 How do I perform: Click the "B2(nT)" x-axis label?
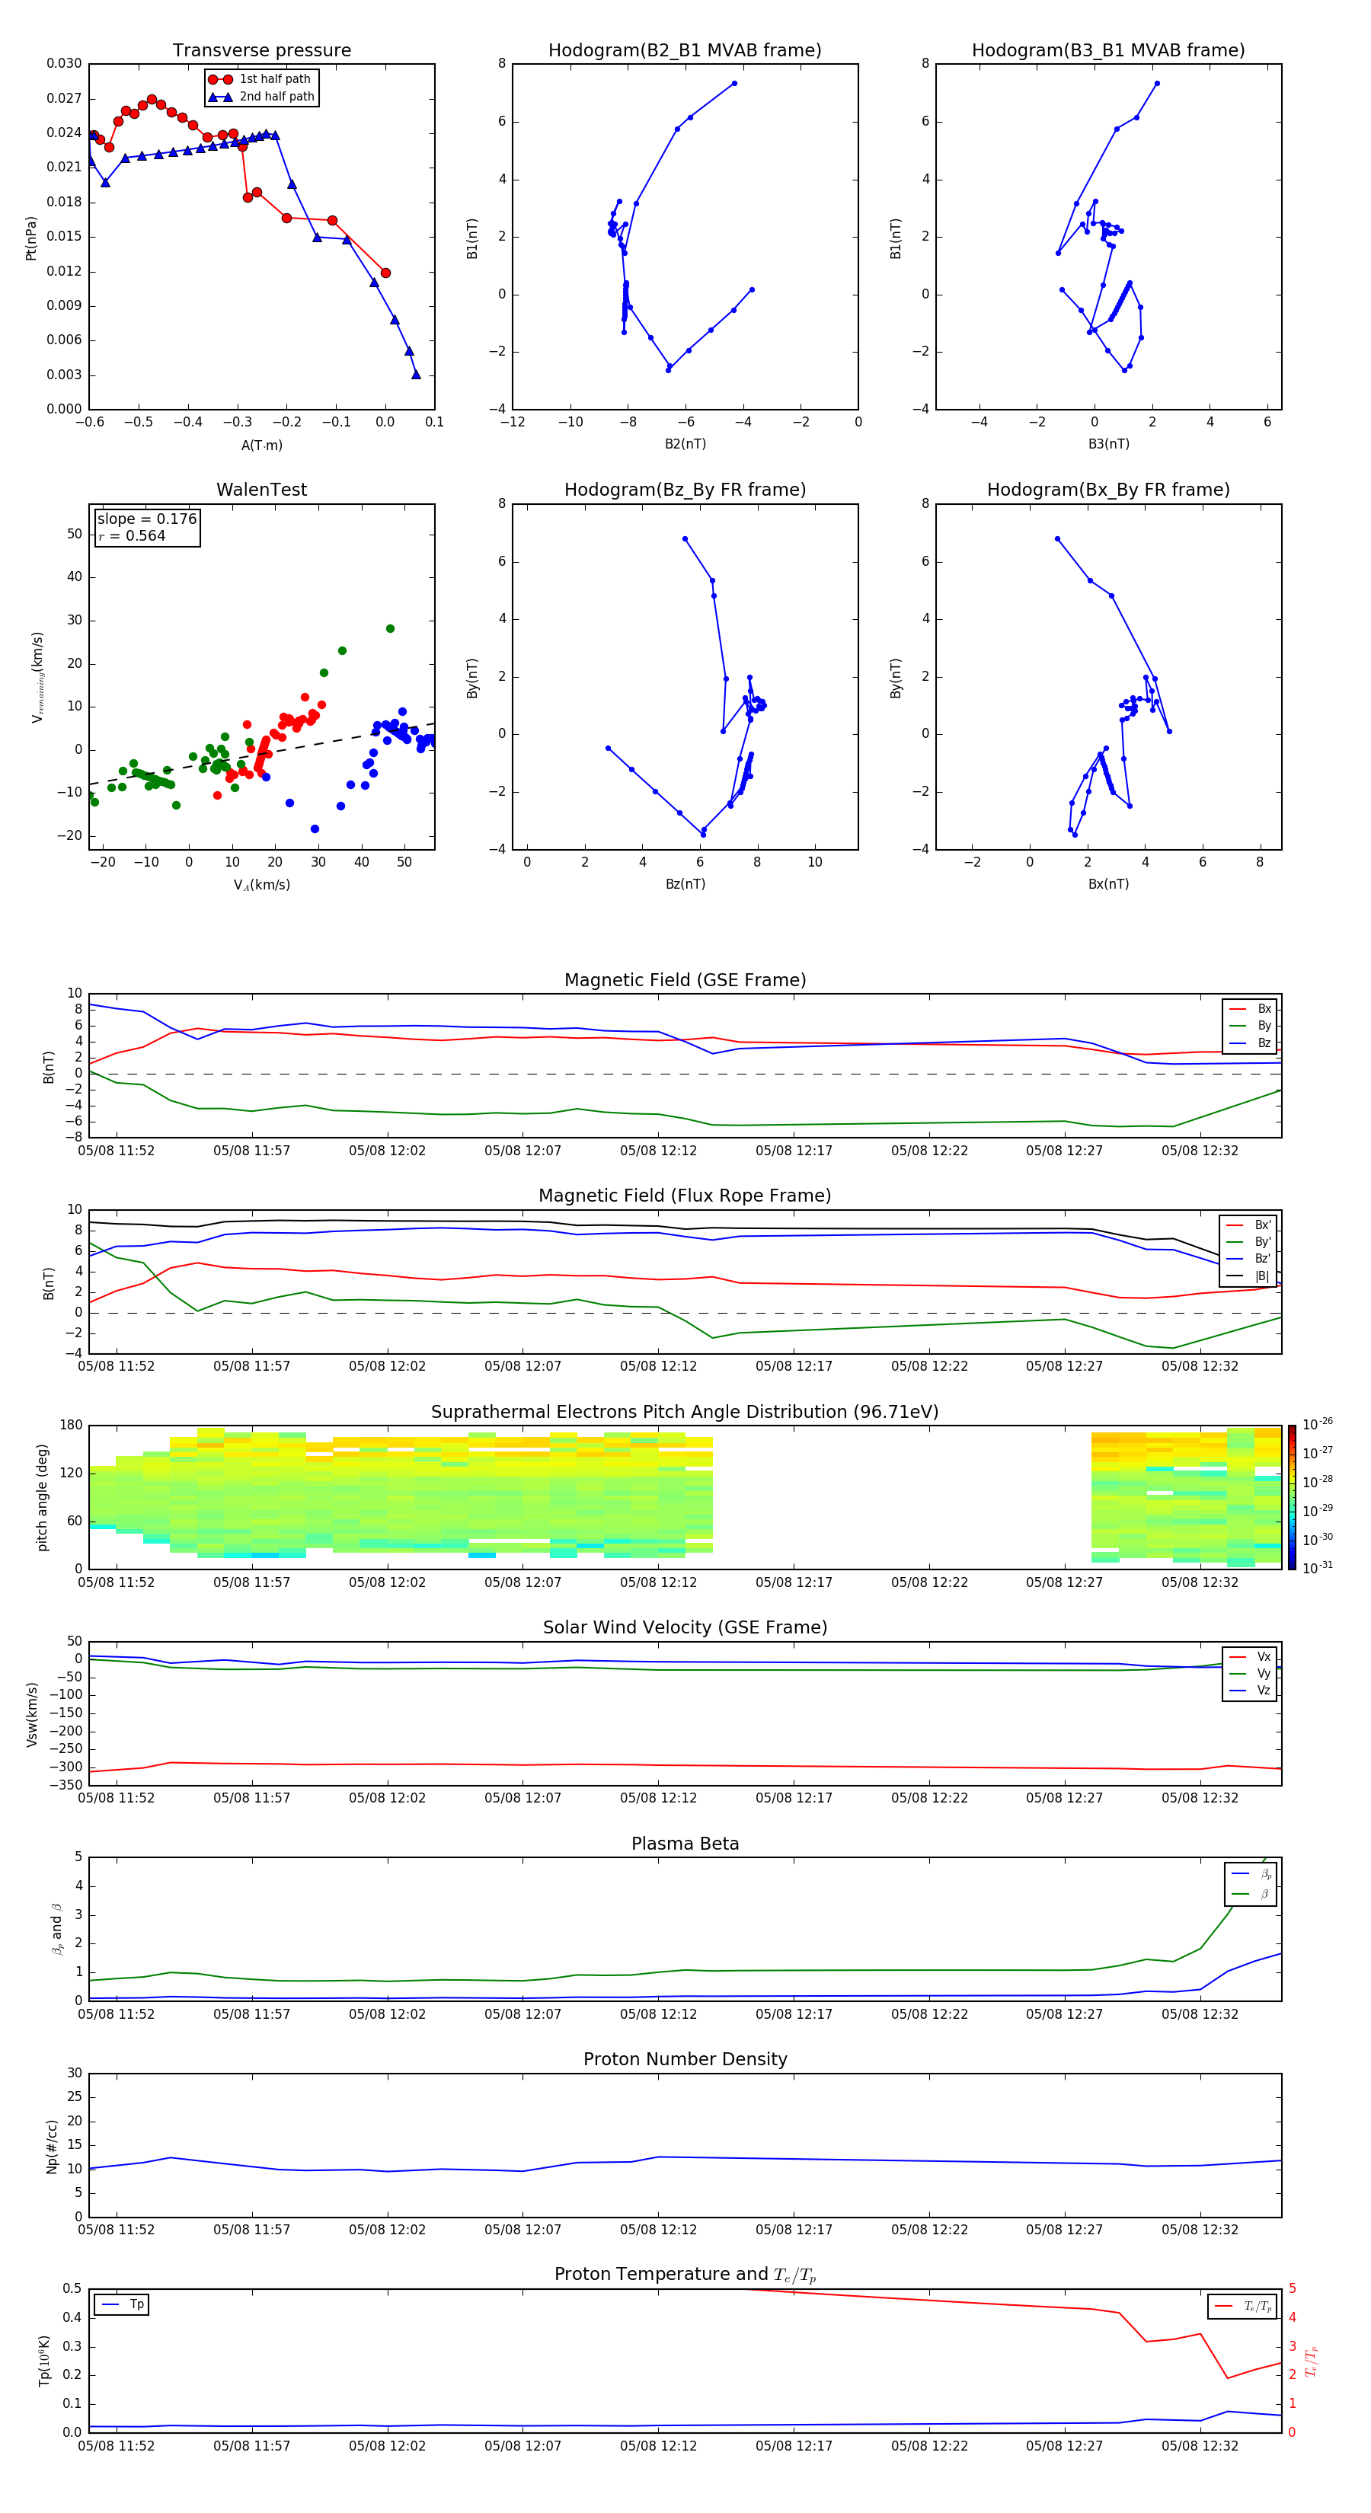(685, 444)
